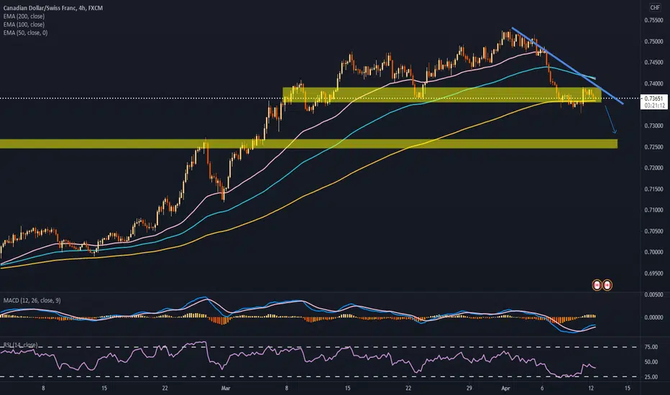The width and height of the screenshot is (670, 395).
Task: Click the 0.69500 price axis label
Action: click(653, 274)
